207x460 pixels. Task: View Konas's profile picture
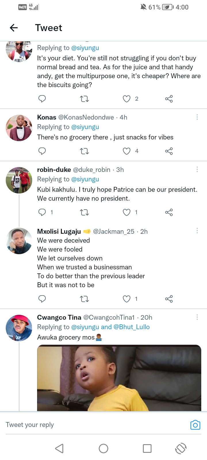[x=19, y=128]
